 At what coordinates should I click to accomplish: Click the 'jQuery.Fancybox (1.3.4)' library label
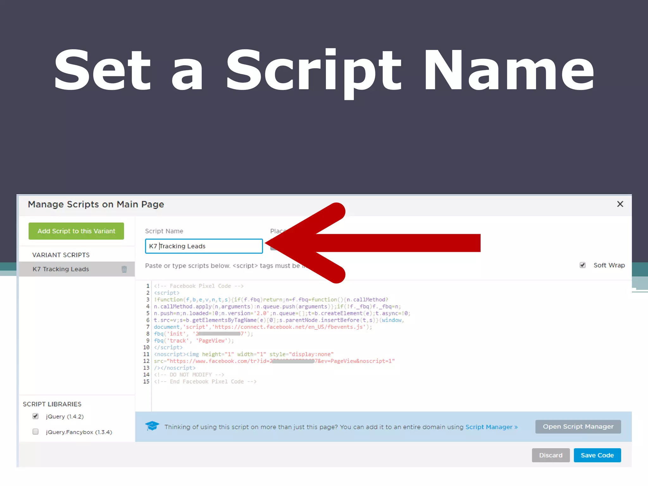(x=79, y=432)
